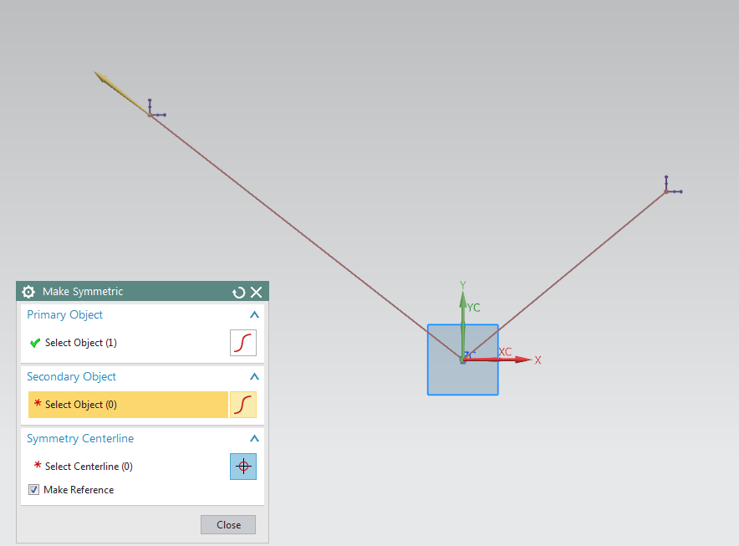
Task: Collapse the Symmetry Centerline section
Action: coord(254,438)
